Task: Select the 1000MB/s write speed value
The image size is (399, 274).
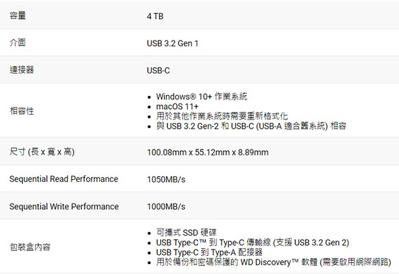Action: coord(166,206)
